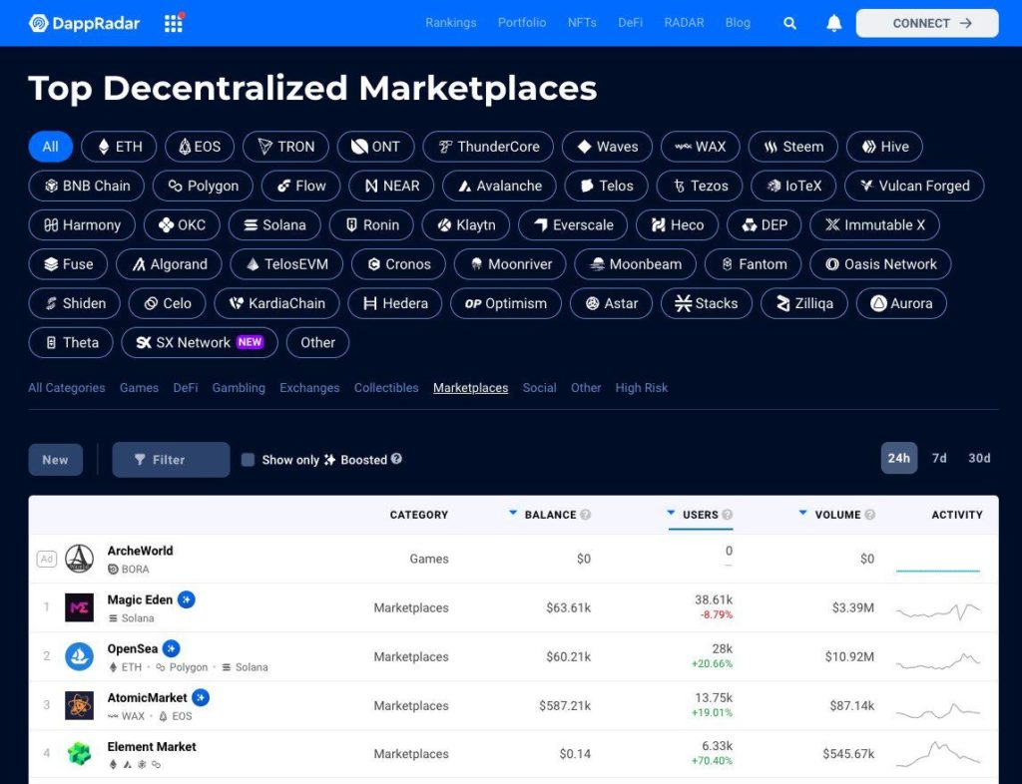Open the Portfolio nav menu
1022x784 pixels.
522,23
